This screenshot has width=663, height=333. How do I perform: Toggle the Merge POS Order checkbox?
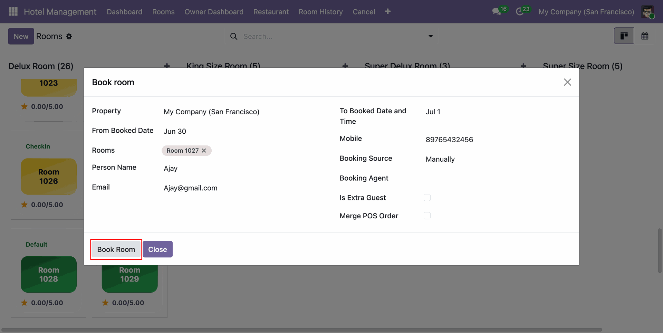point(427,216)
